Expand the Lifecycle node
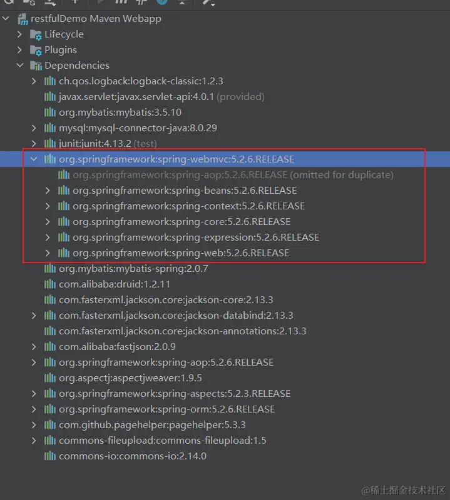The height and width of the screenshot is (500, 450). 19,34
